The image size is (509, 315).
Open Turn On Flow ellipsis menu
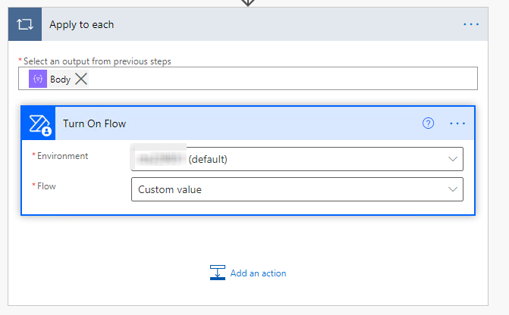pos(457,123)
